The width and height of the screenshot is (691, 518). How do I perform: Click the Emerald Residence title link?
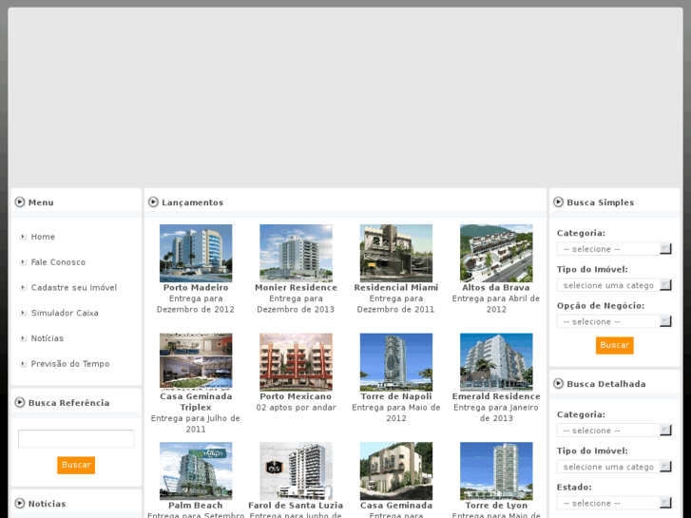[496, 396]
